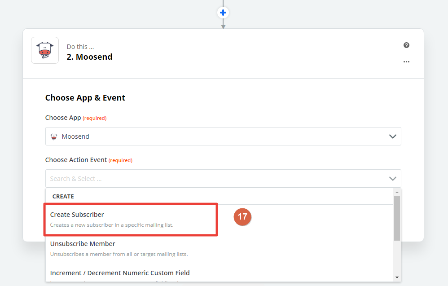Click the Choose App Moosend field

[223, 136]
